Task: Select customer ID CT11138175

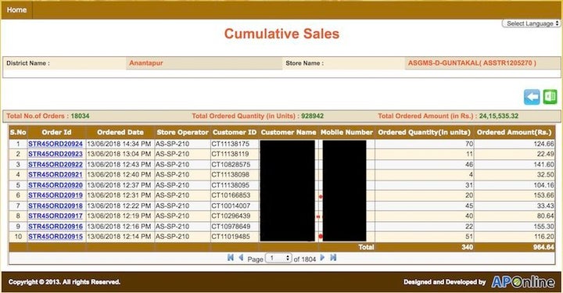Action: coord(230,144)
